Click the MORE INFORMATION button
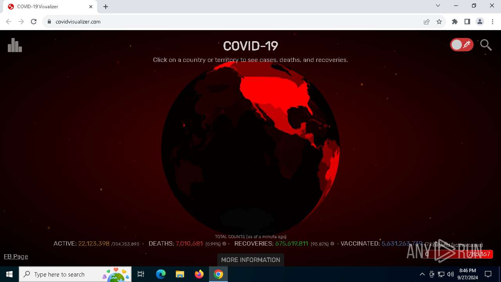 [250, 260]
